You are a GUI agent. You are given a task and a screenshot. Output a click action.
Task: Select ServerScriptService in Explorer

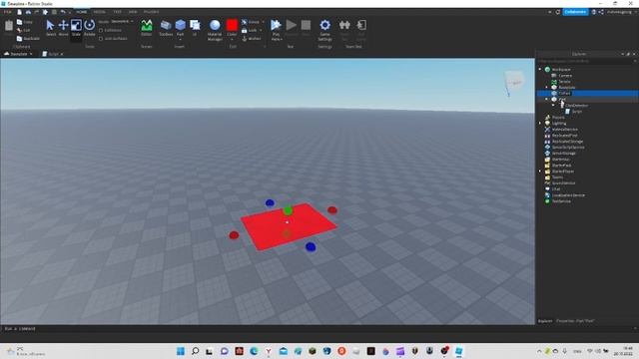(568, 147)
